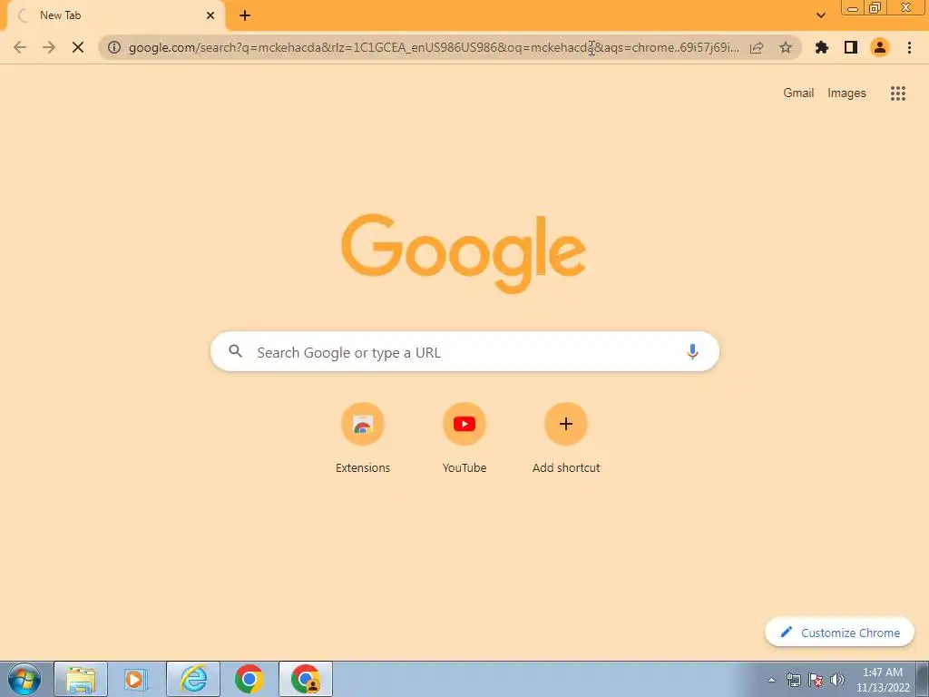
Task: Open network status tray icon
Action: [793, 680]
